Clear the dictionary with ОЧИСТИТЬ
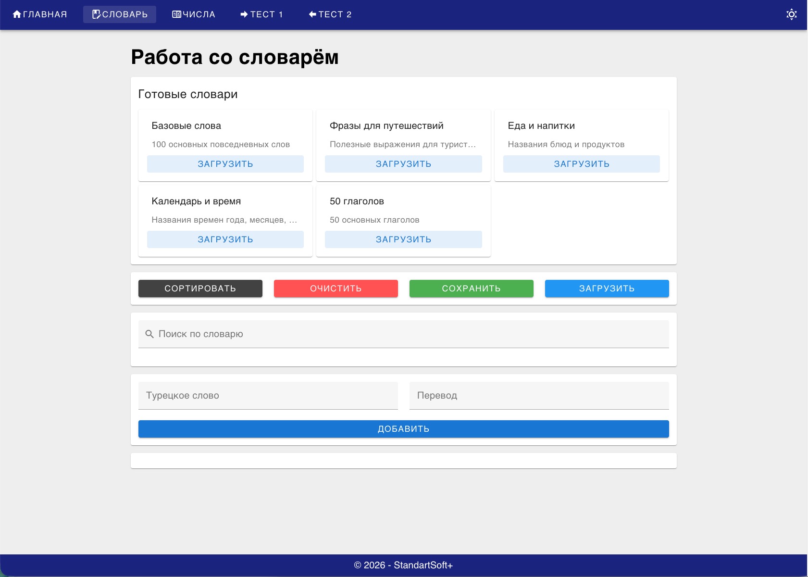Viewport: 808px width, 577px height. pos(336,288)
